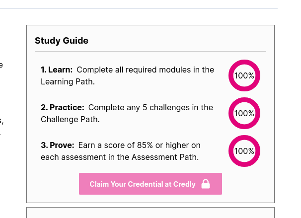Click the divider line under Study Guide

pos(150,51)
